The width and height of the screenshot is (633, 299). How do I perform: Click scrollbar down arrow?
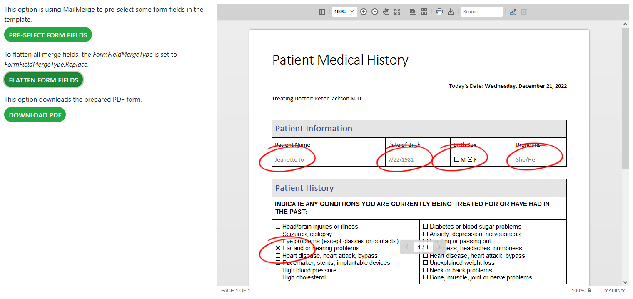(x=625, y=282)
